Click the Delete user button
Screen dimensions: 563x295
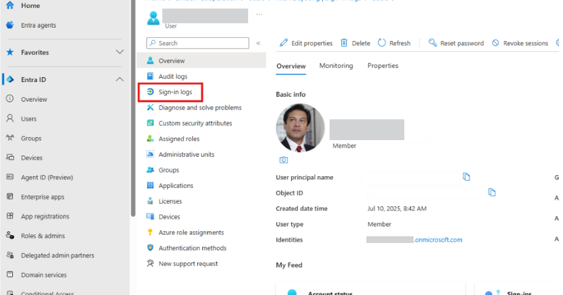tap(355, 43)
